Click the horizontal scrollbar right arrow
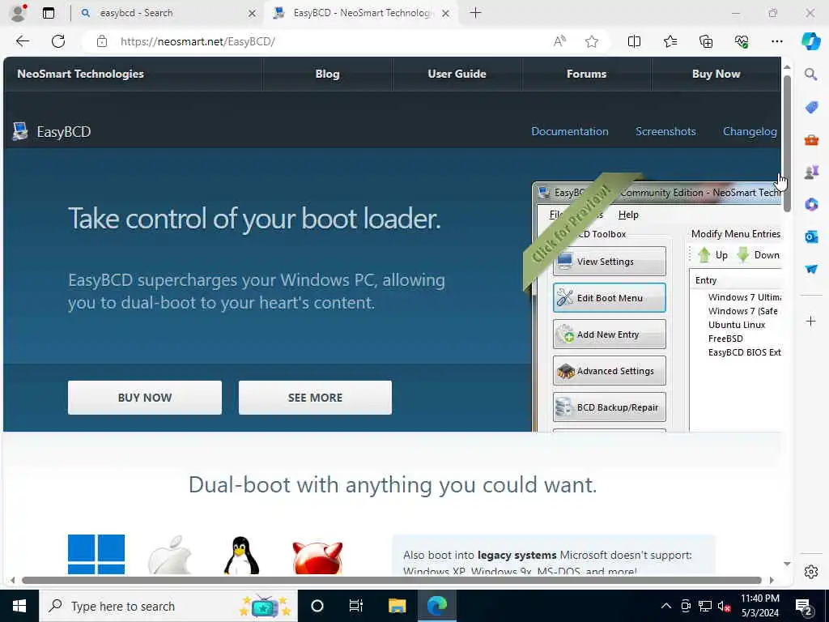This screenshot has width=829, height=622. [x=772, y=580]
